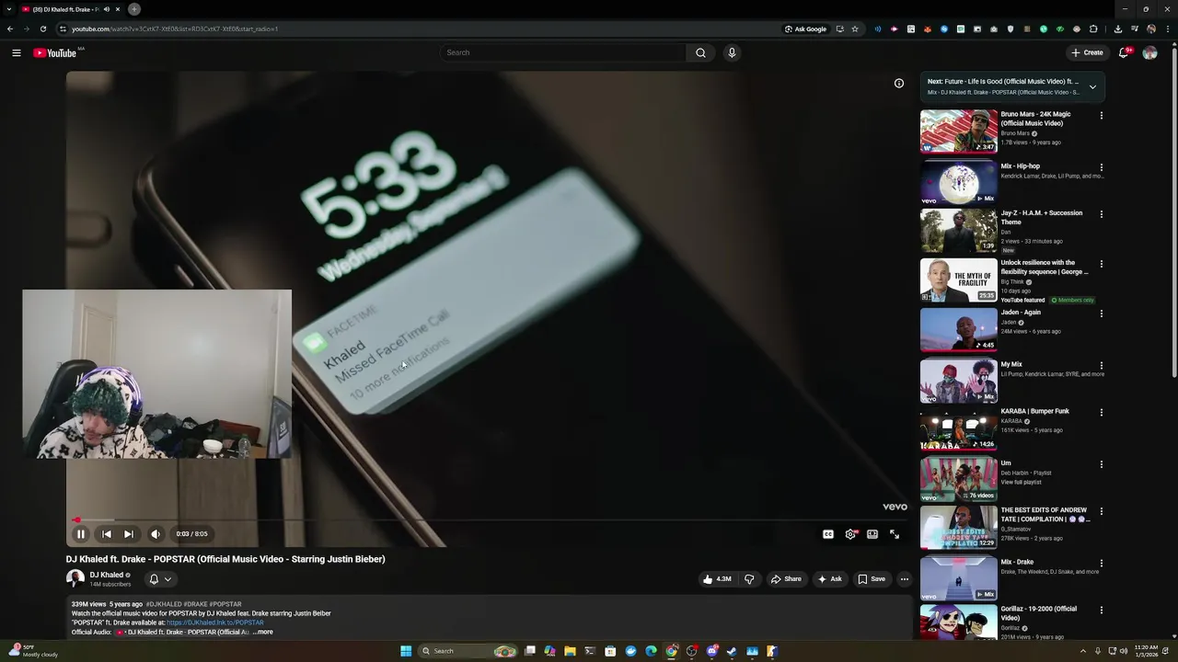The width and height of the screenshot is (1178, 662).
Task: Open options for Gorillaz 19-2000 video
Action: pyautogui.click(x=1102, y=610)
